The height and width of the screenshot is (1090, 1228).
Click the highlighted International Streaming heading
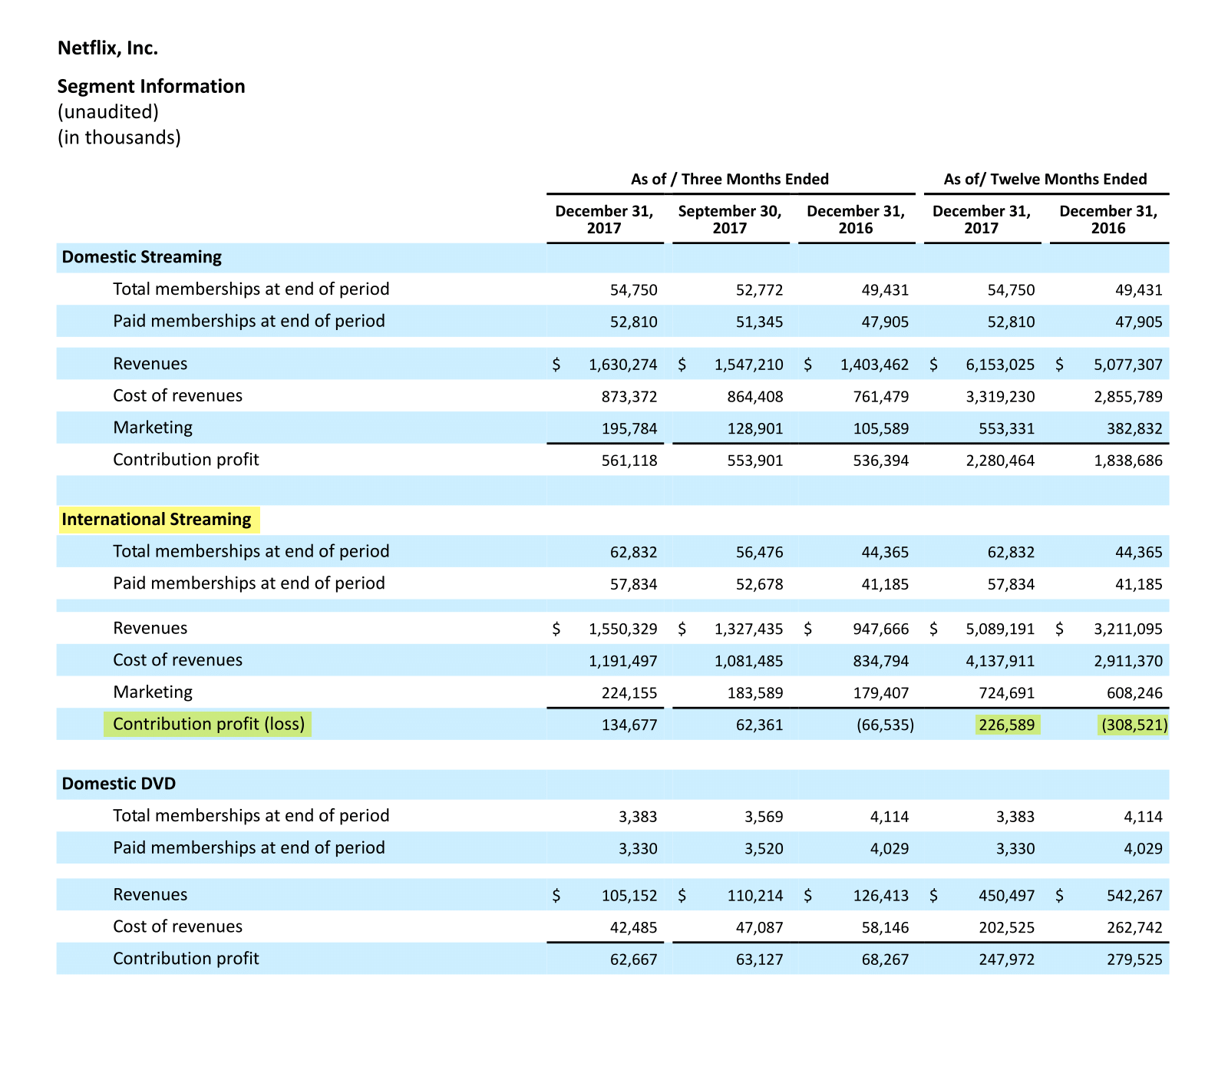(x=157, y=520)
